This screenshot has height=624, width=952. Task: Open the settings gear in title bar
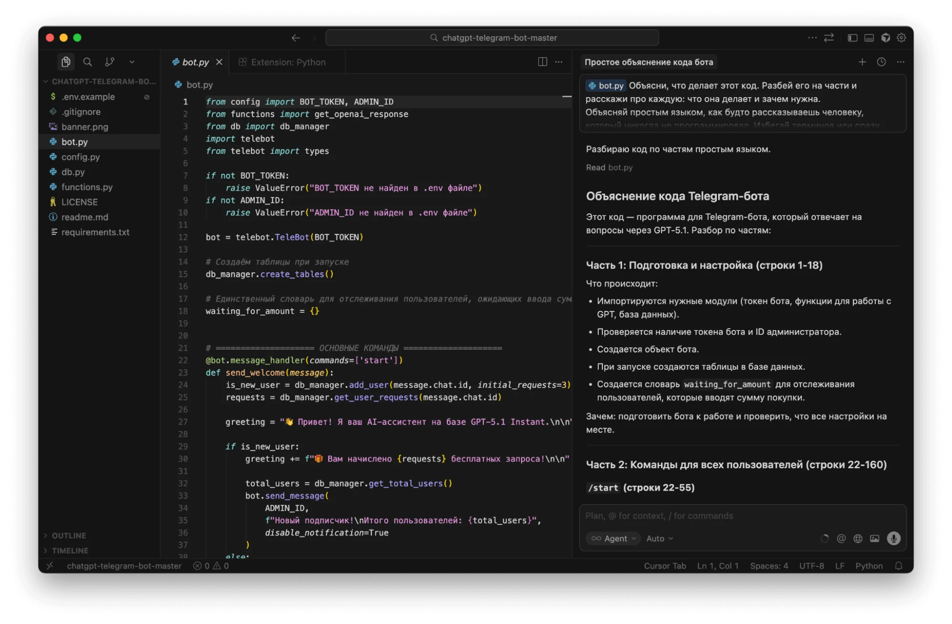click(902, 38)
